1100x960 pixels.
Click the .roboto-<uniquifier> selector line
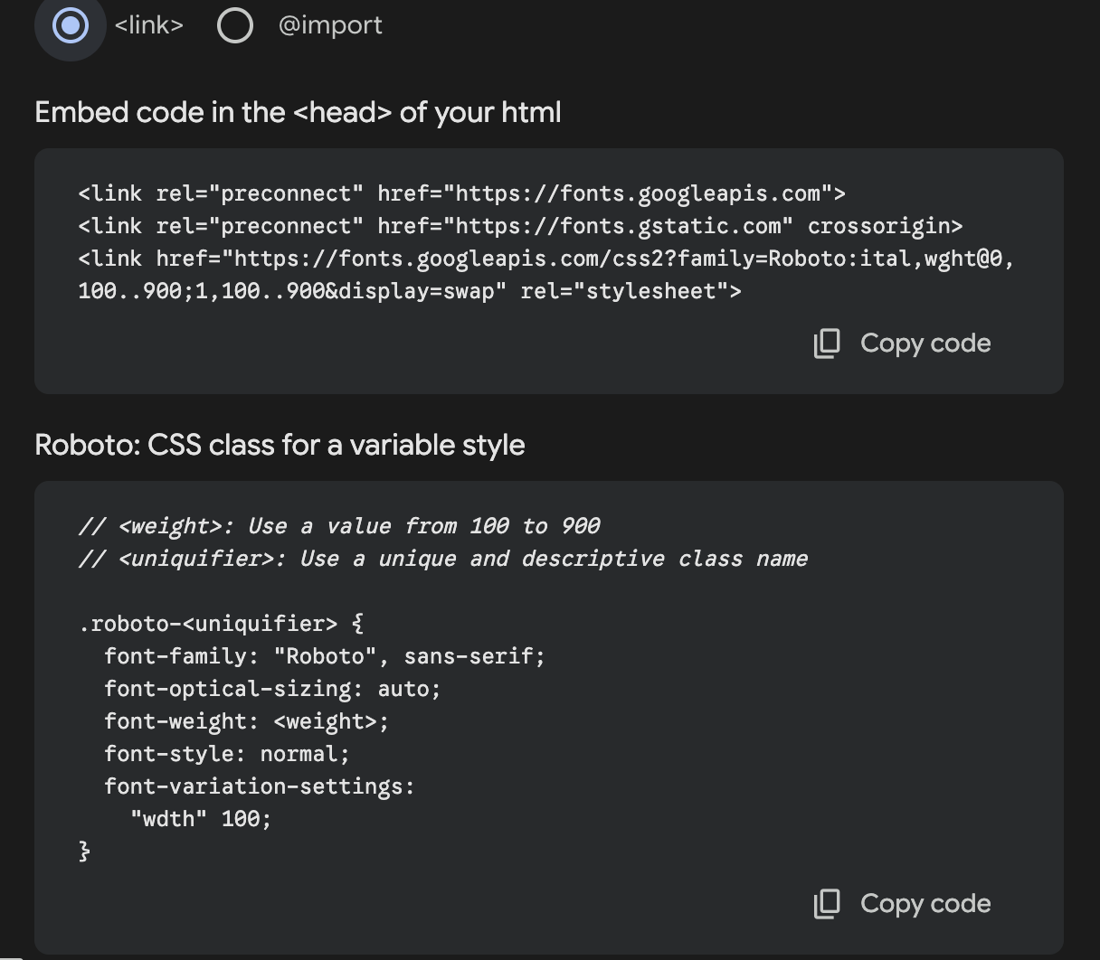pos(221,624)
